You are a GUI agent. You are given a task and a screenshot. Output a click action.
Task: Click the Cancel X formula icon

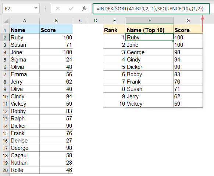click(58, 8)
